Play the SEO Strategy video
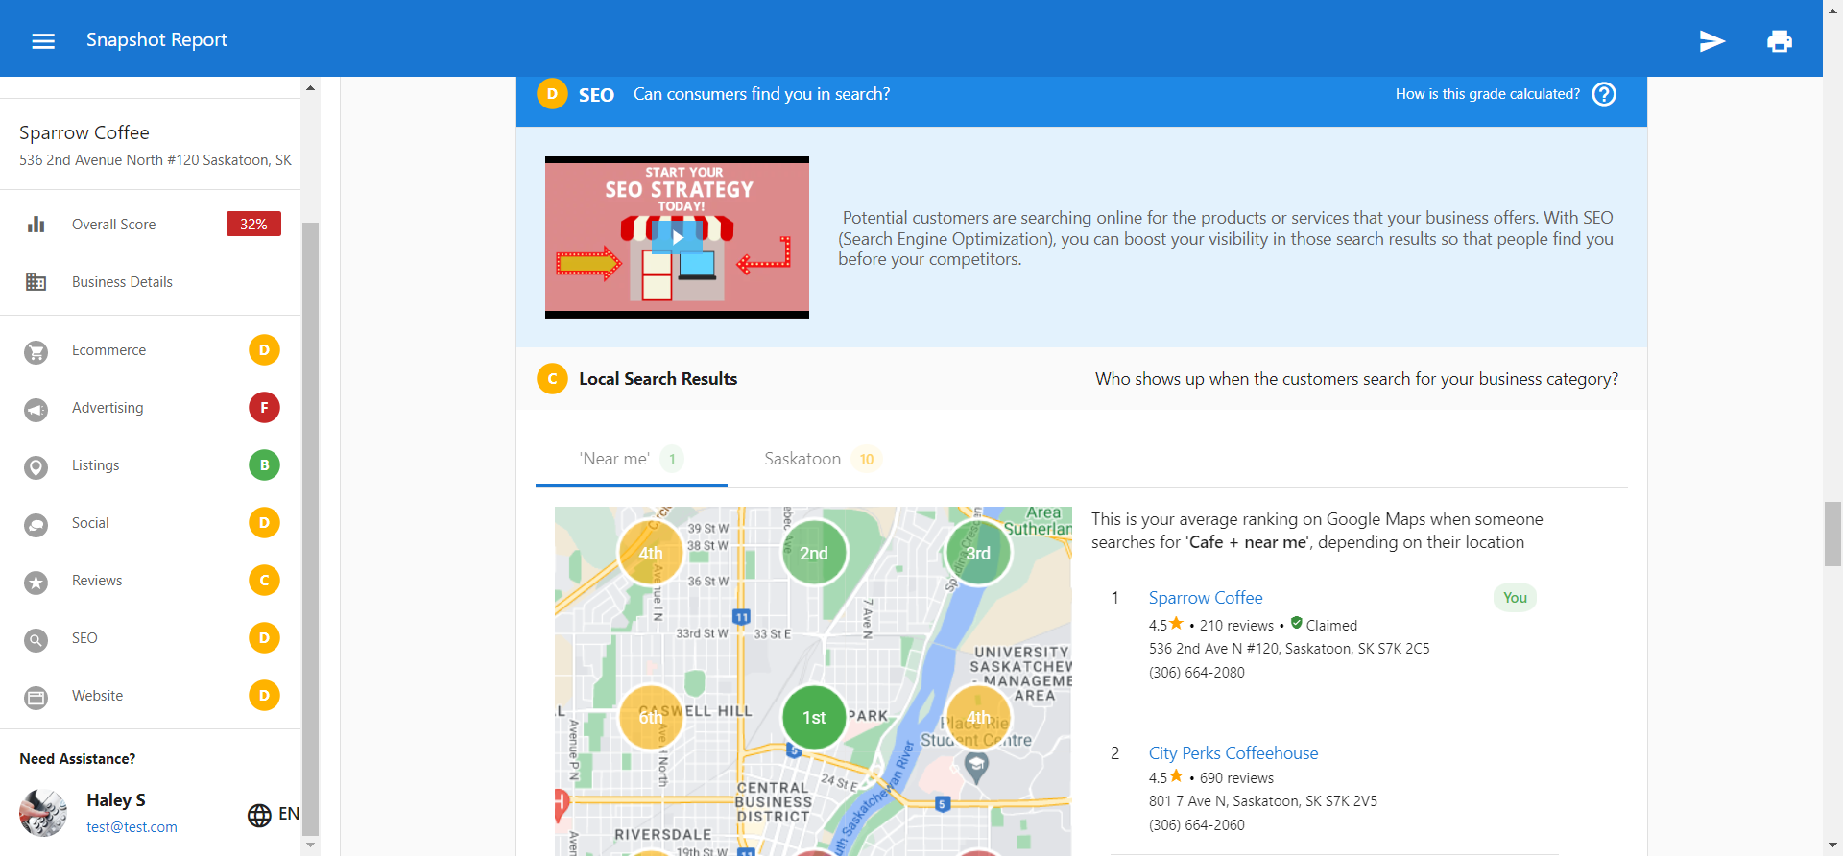Viewport: 1843px width, 857px height. [678, 237]
